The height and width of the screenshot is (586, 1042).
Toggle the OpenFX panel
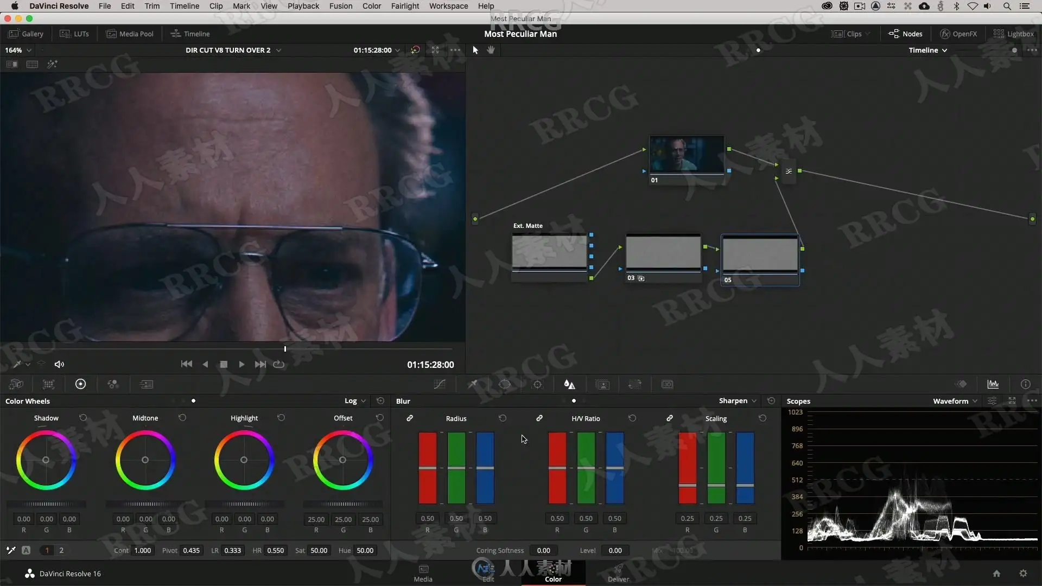point(958,34)
